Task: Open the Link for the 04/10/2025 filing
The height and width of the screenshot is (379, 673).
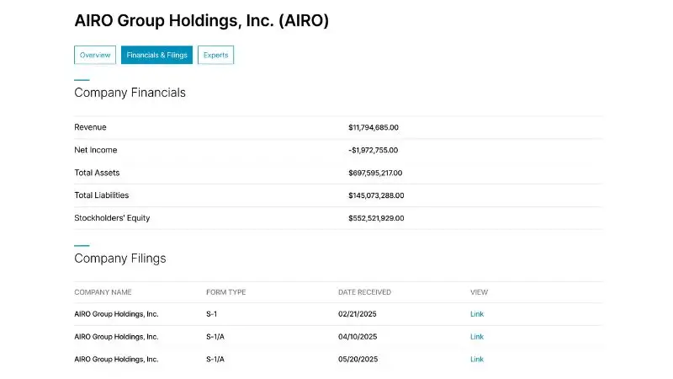Action: [x=477, y=337]
